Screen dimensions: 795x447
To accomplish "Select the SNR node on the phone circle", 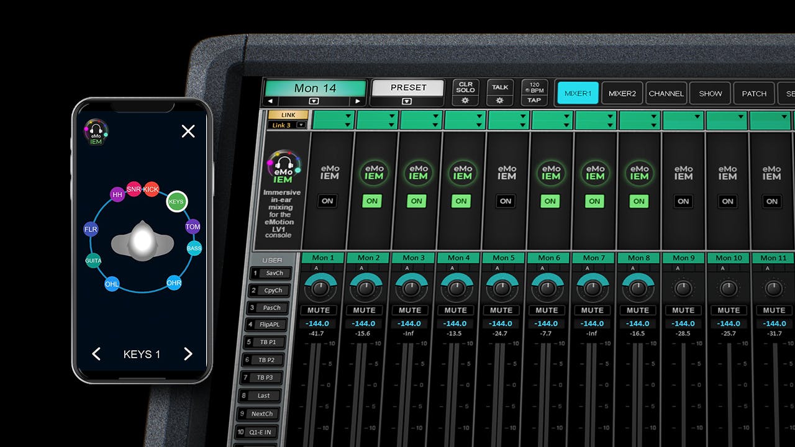I will pos(134,189).
